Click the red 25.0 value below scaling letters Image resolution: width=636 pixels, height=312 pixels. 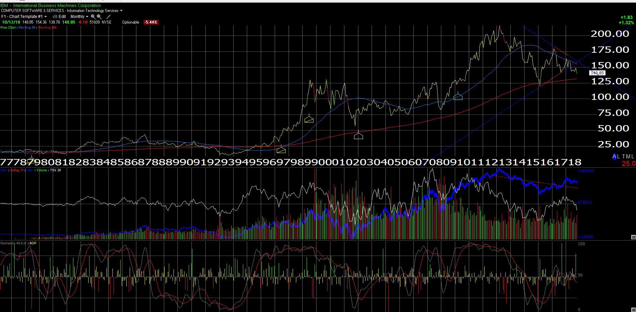pyautogui.click(x=628, y=163)
